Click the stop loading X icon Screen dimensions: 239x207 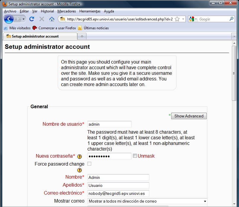(x=42, y=19)
